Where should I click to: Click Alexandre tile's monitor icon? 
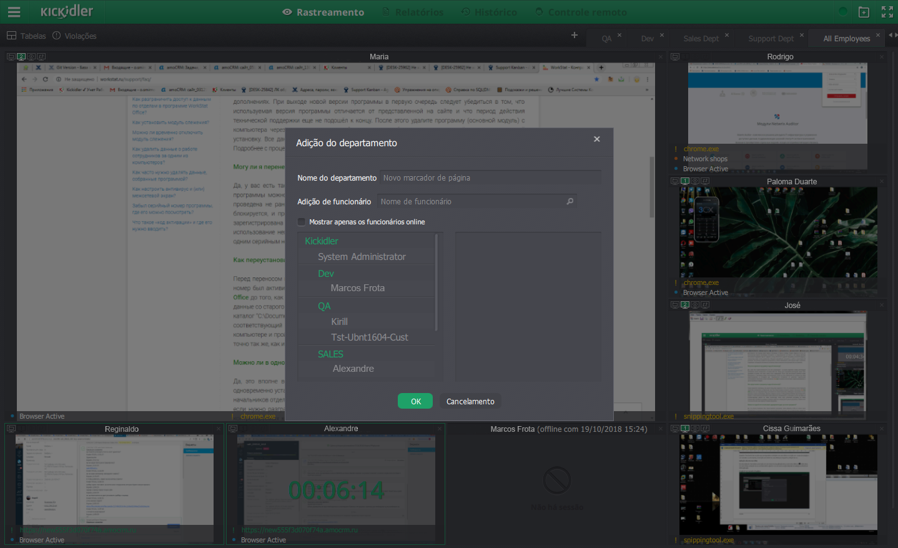click(233, 429)
